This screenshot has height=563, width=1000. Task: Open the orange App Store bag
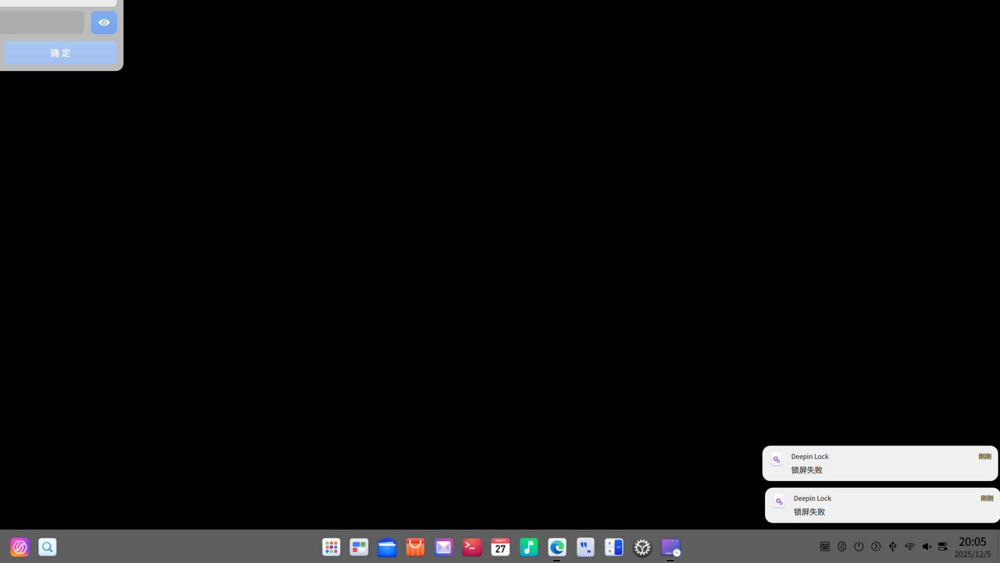415,547
